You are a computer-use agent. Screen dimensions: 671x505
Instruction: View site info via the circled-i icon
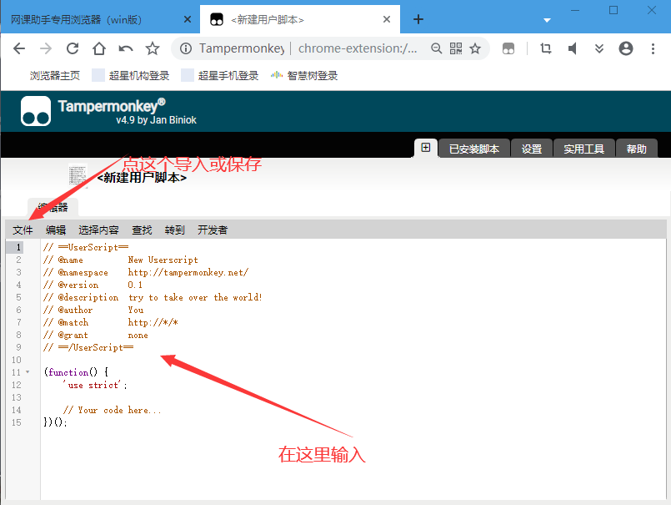pos(186,48)
